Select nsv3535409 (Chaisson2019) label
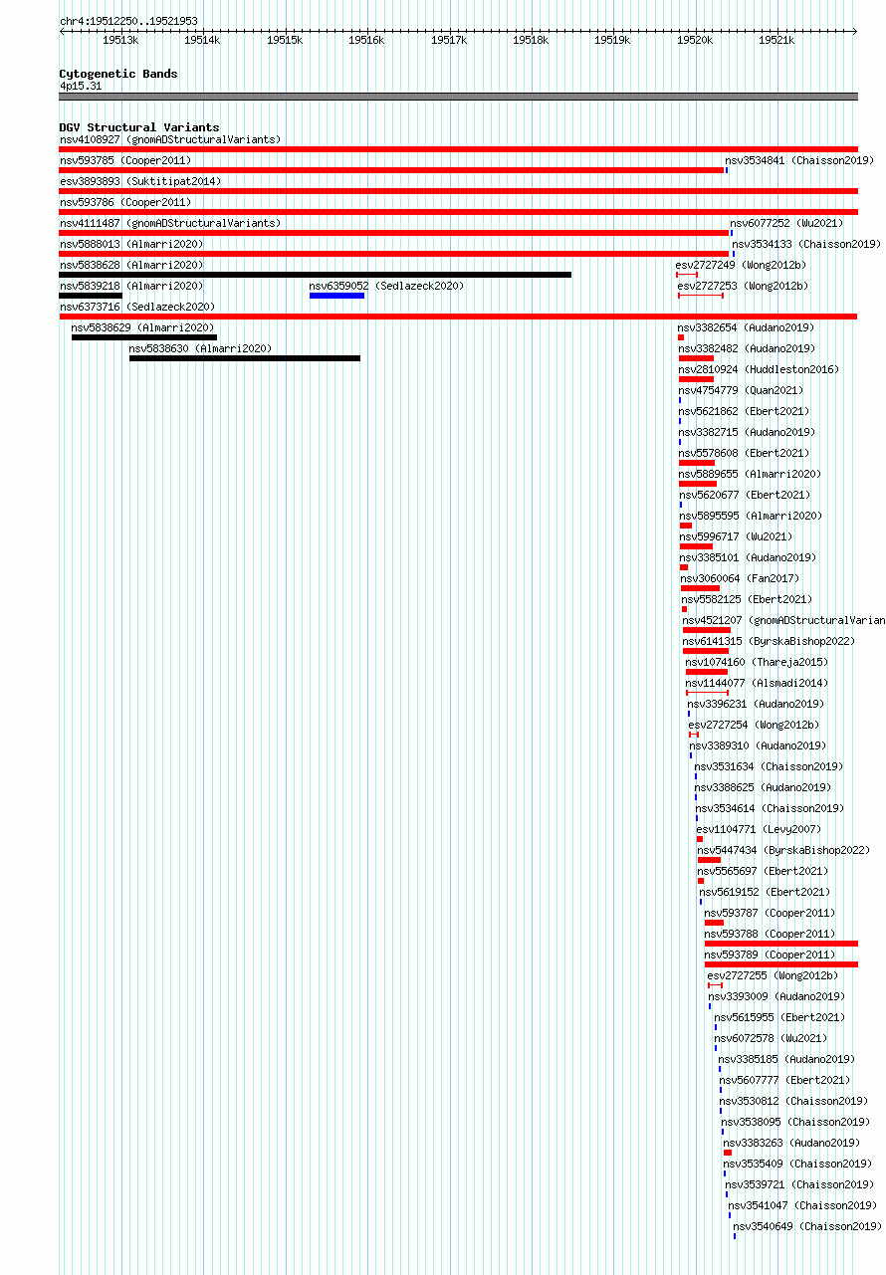This screenshot has height=1275, width=886. [x=797, y=1164]
